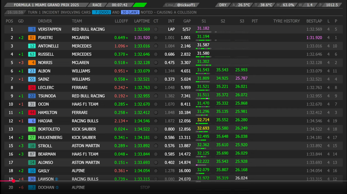Click the DRIVER column header
Viewport: 347px width, 194px height.
tap(45, 21)
